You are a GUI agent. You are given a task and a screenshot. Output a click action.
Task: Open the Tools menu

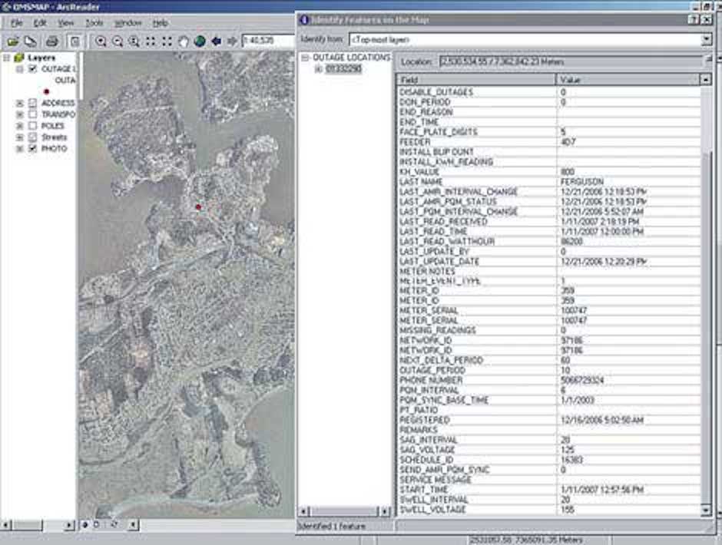(x=94, y=23)
